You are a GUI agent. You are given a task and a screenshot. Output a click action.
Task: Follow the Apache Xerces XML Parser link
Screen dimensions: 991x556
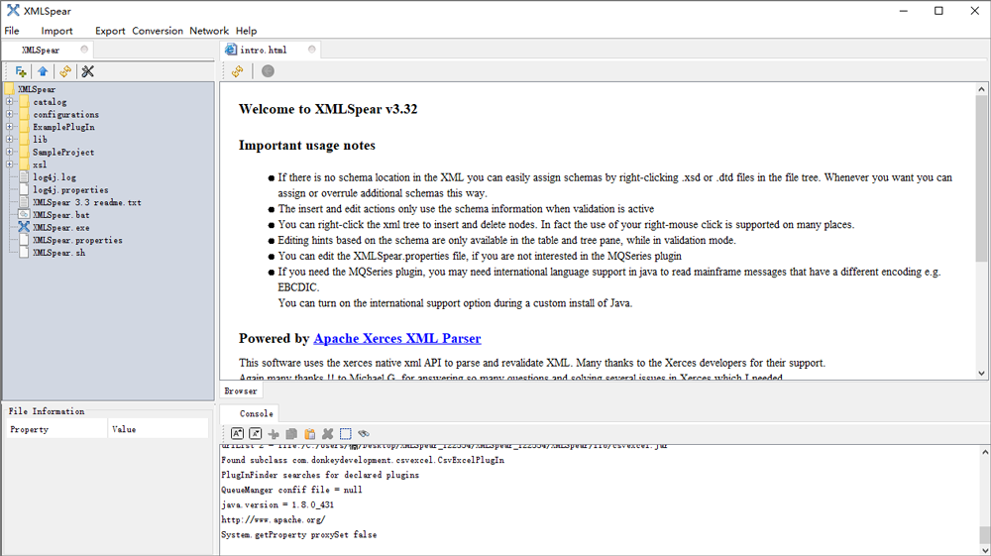(397, 338)
